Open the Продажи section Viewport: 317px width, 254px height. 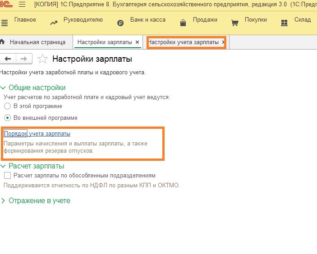[205, 19]
